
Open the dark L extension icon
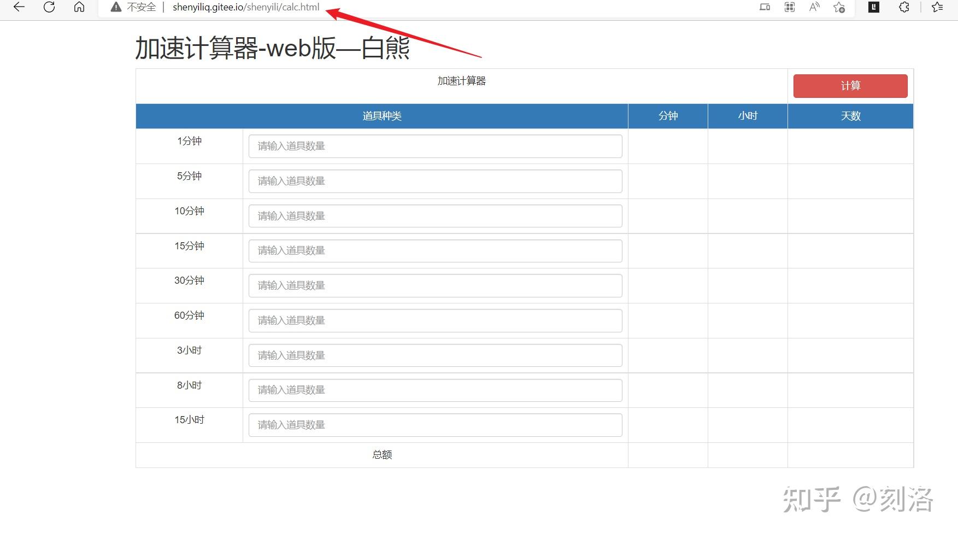pos(874,7)
